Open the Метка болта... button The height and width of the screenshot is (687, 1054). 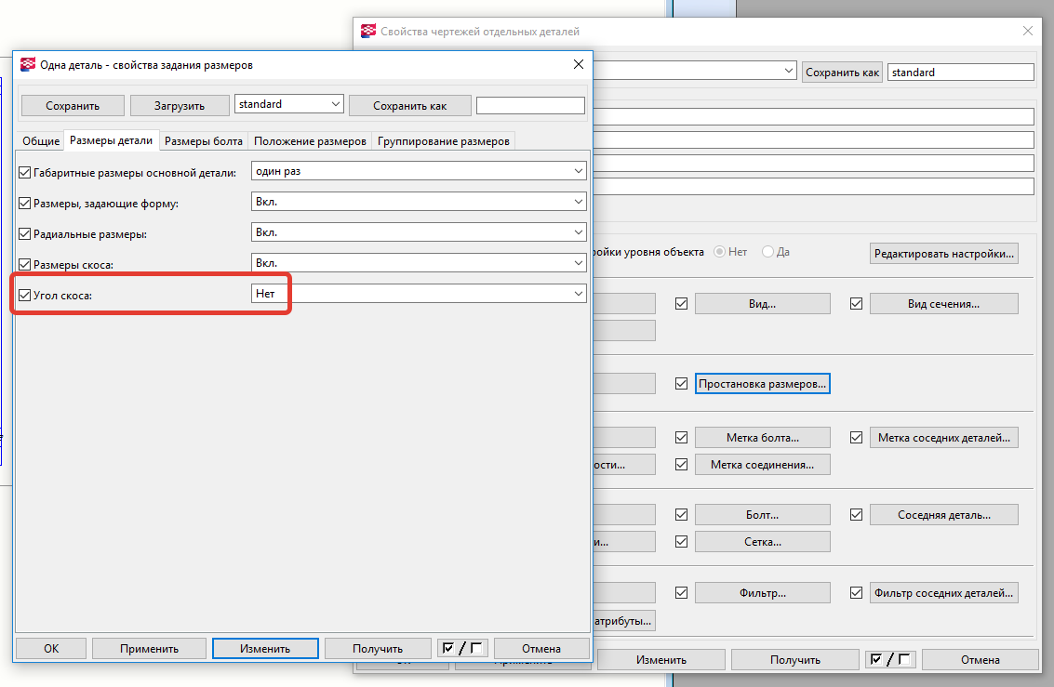(762, 437)
